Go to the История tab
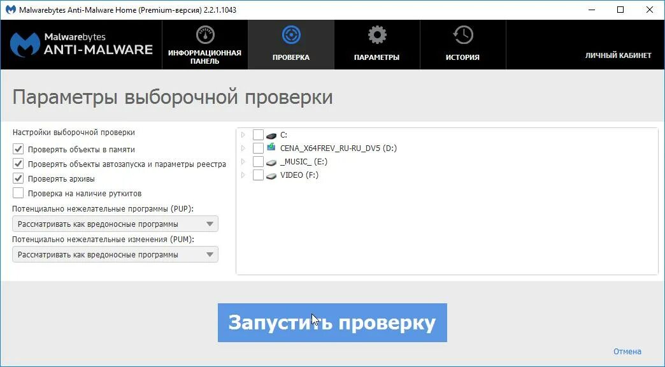 (x=462, y=45)
